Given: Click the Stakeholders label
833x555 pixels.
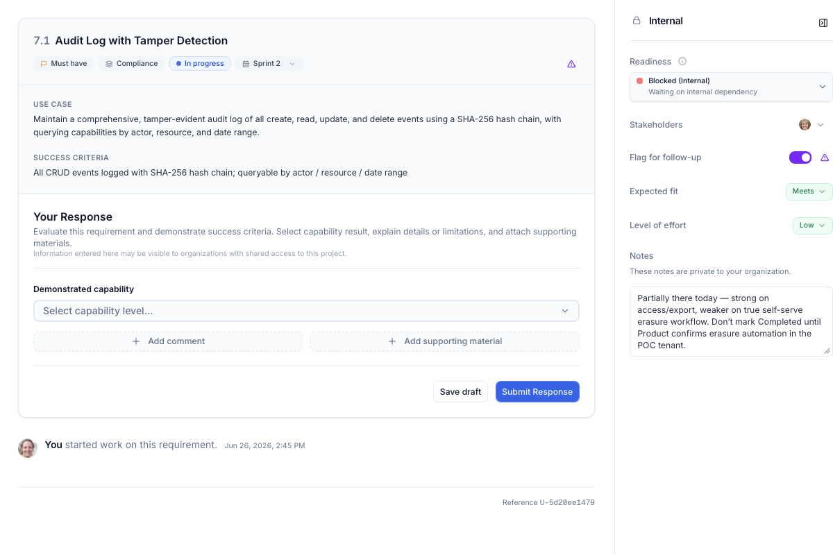Looking at the screenshot, I should tap(656, 125).
